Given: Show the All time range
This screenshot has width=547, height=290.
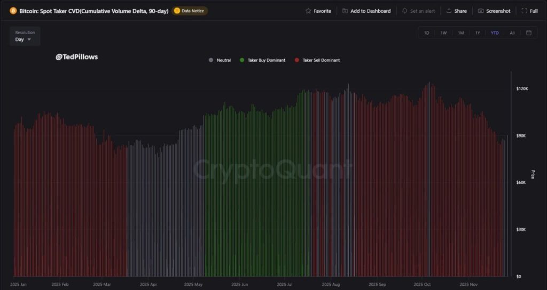Looking at the screenshot, I should coord(512,33).
